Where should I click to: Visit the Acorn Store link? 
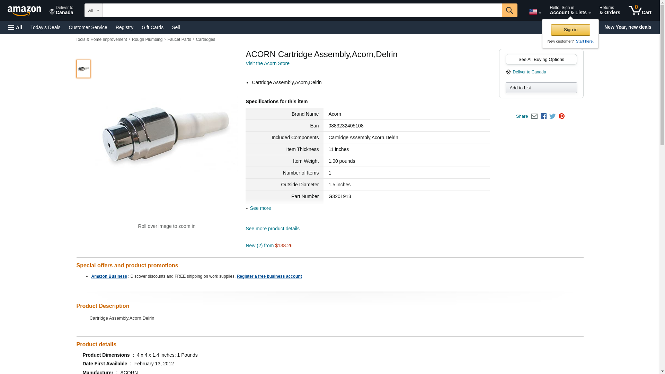267,63
